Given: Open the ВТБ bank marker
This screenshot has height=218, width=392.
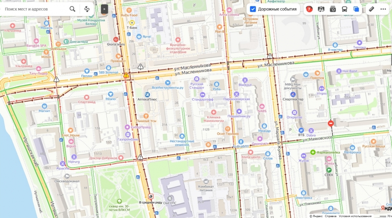Looking at the screenshot, I should pyautogui.click(x=301, y=130).
